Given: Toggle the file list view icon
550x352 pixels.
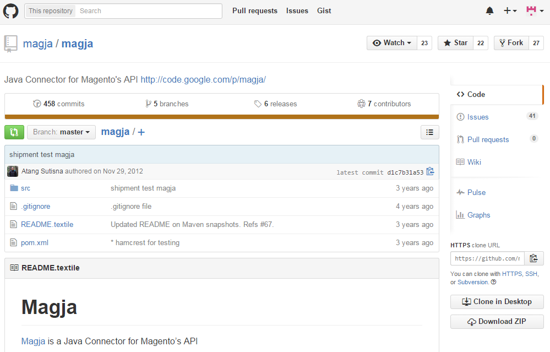Looking at the screenshot, I should coord(429,132).
